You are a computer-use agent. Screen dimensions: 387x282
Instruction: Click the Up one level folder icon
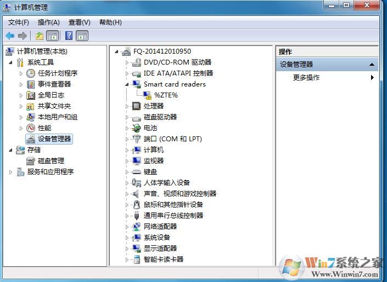tap(39, 36)
